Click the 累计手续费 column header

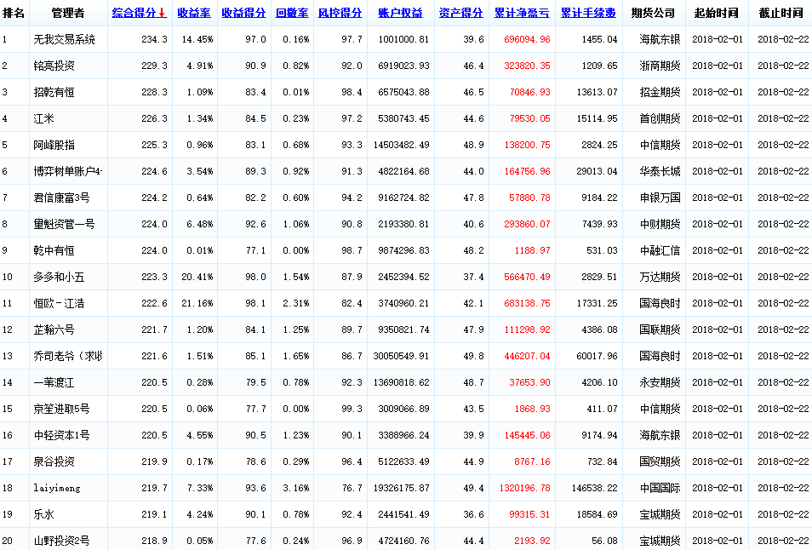(588, 14)
